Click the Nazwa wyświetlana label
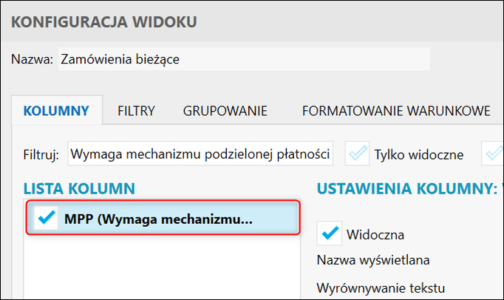The image size is (504, 300). click(x=373, y=260)
